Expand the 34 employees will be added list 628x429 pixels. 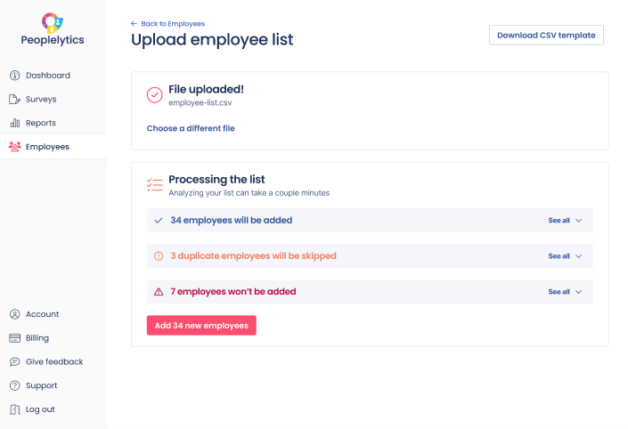[x=565, y=221]
